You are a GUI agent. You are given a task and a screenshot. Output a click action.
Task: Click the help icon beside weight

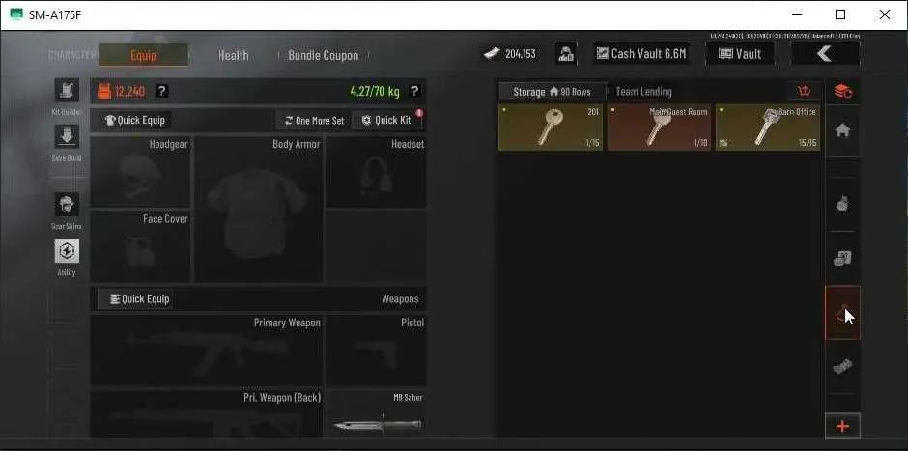[x=414, y=91]
